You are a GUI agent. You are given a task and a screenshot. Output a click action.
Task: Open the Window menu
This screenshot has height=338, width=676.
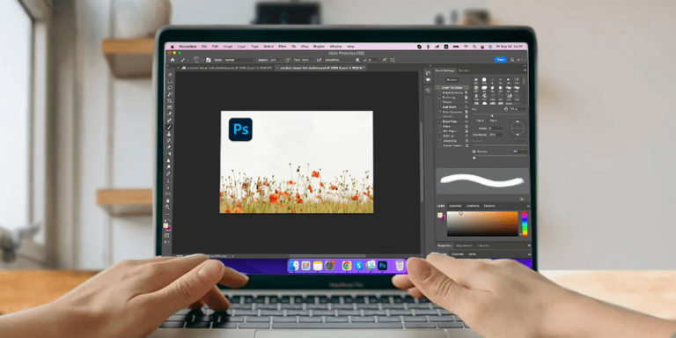tap(335, 46)
